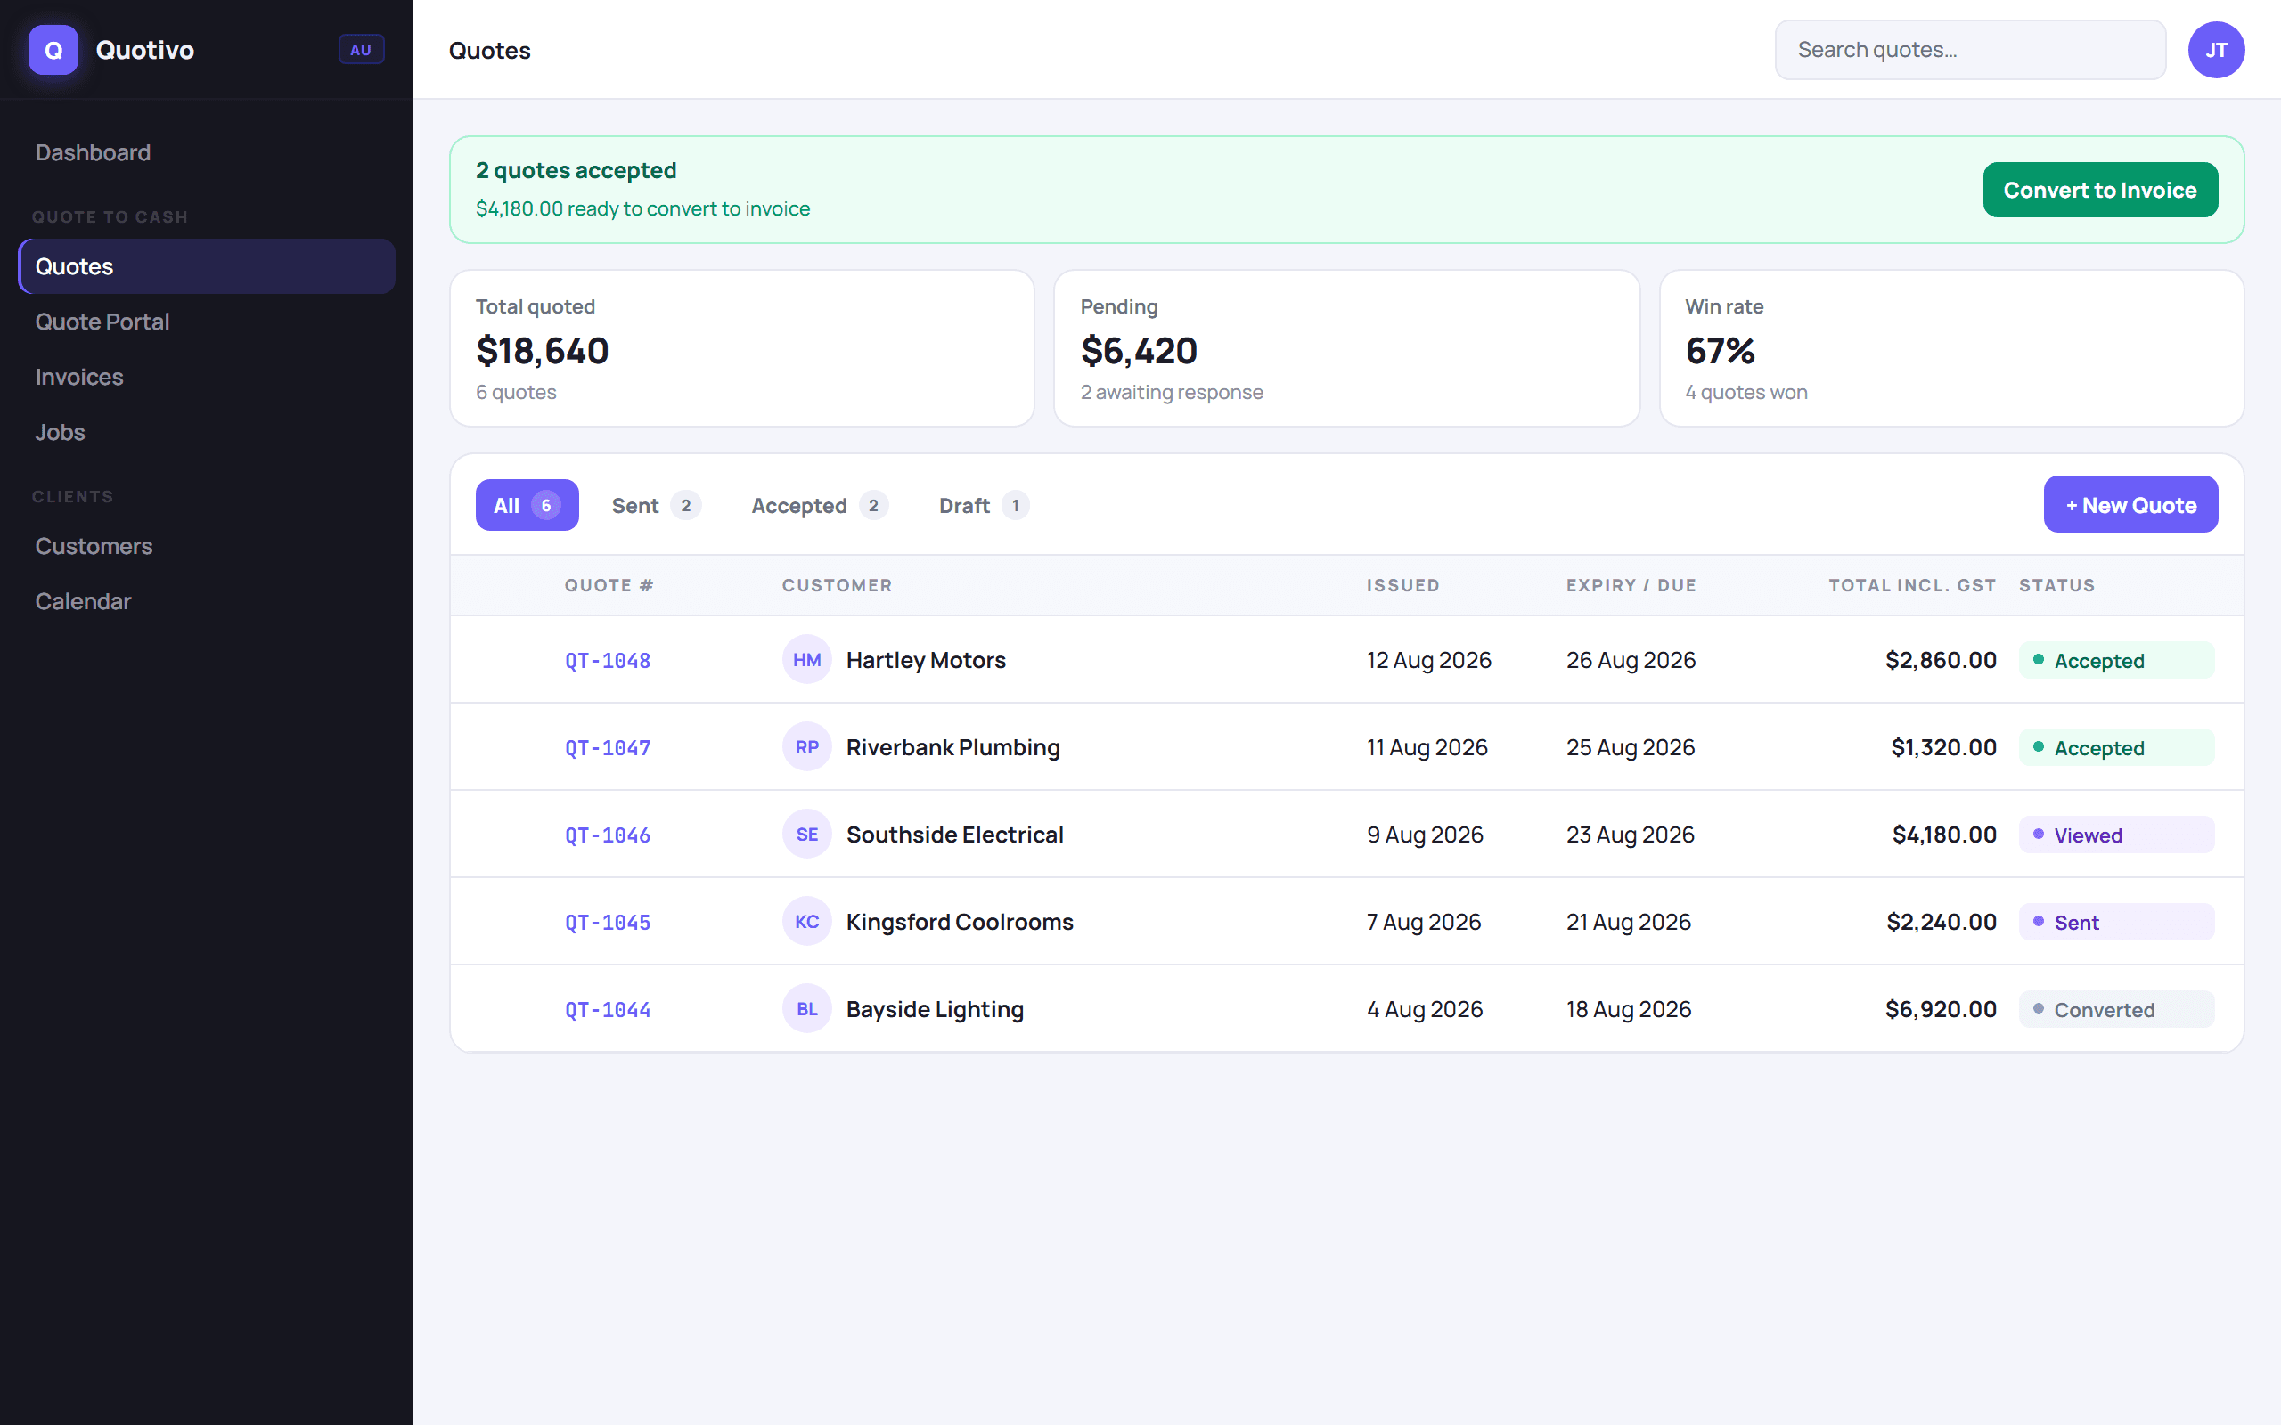Click the BL avatar for Bayside Lighting
Screen dimensions: 2281x1425
click(807, 1008)
